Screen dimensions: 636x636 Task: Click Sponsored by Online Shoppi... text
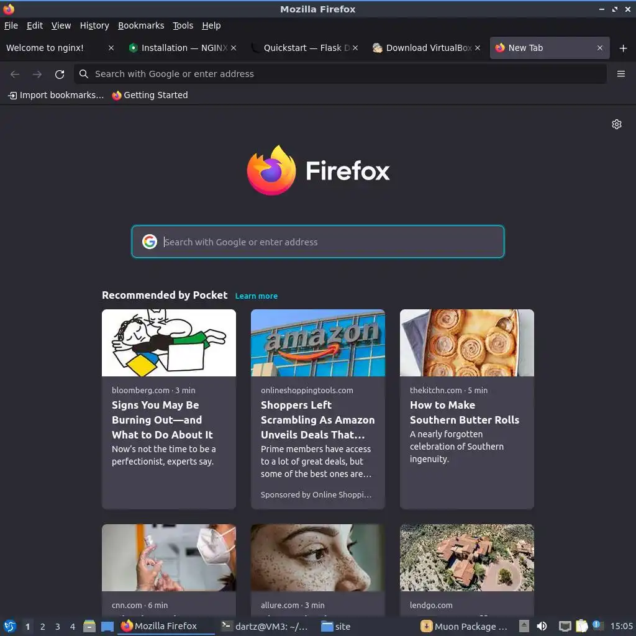click(x=316, y=495)
